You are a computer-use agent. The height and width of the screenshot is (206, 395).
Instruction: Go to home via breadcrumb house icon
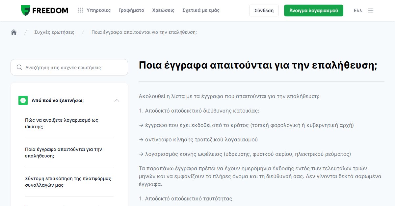14,32
